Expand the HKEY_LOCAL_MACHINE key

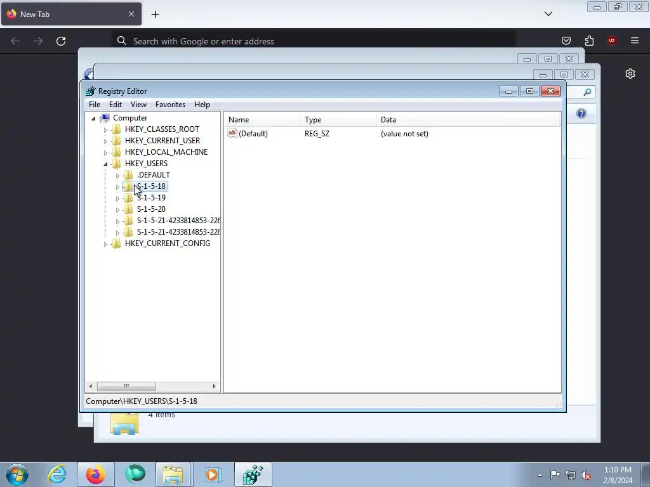point(106,153)
